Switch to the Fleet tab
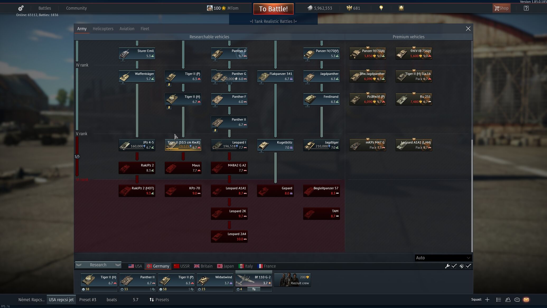Viewport: 547px width, 308px height. click(x=145, y=29)
